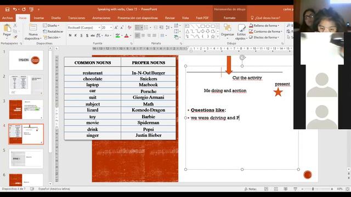The height and width of the screenshot is (197, 351).
Task: Toggle italic (K) formatting
Action: coord(76,36)
